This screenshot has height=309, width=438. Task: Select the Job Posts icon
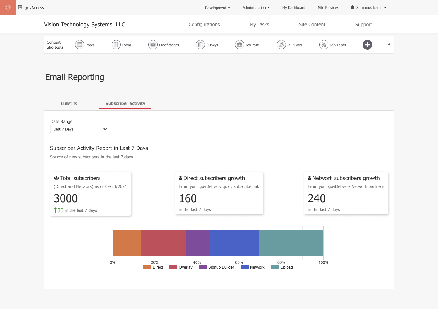tap(239, 44)
